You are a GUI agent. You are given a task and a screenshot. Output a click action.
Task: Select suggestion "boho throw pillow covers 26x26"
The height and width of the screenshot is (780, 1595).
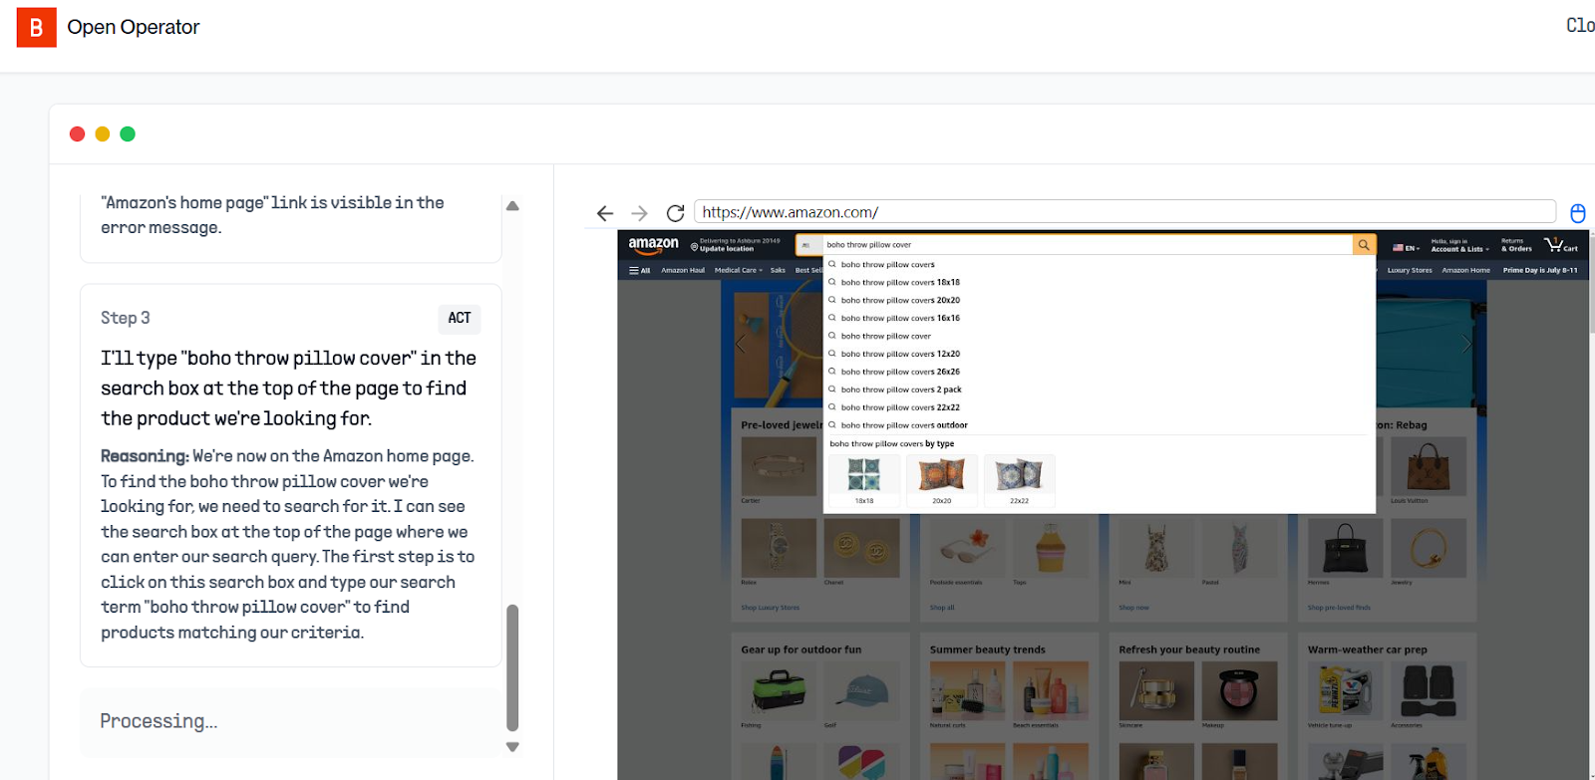pyautogui.click(x=1100, y=373)
